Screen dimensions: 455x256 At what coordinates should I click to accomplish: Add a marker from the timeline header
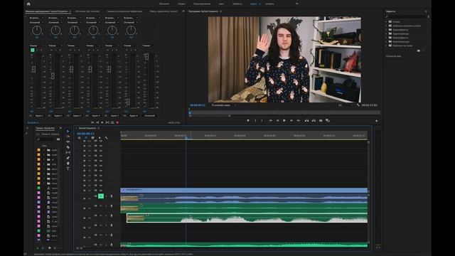tap(100, 138)
